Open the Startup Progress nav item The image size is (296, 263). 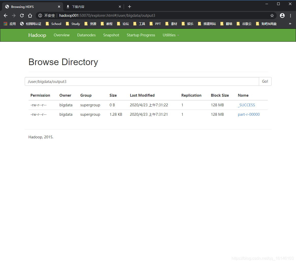pos(141,35)
